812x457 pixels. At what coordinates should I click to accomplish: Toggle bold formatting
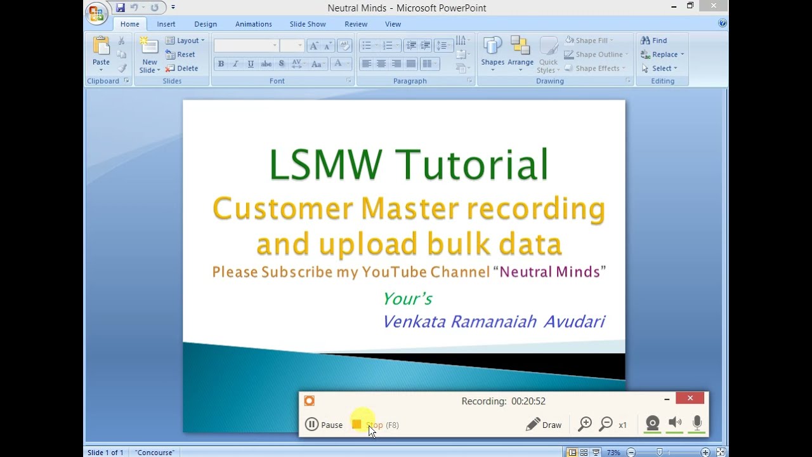pos(221,63)
